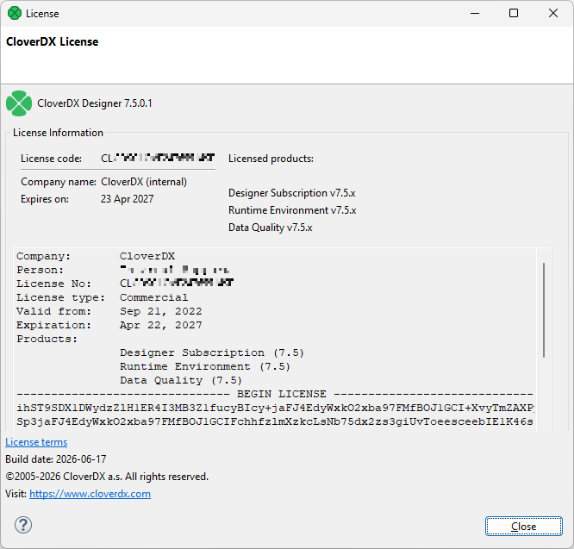Open the License terms link

[36, 442]
